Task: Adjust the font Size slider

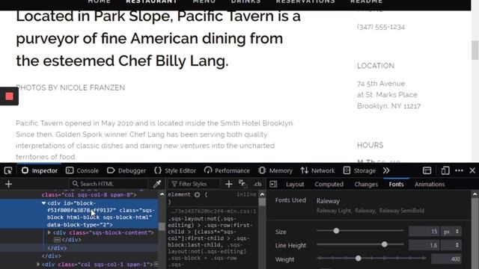Action: [360, 231]
